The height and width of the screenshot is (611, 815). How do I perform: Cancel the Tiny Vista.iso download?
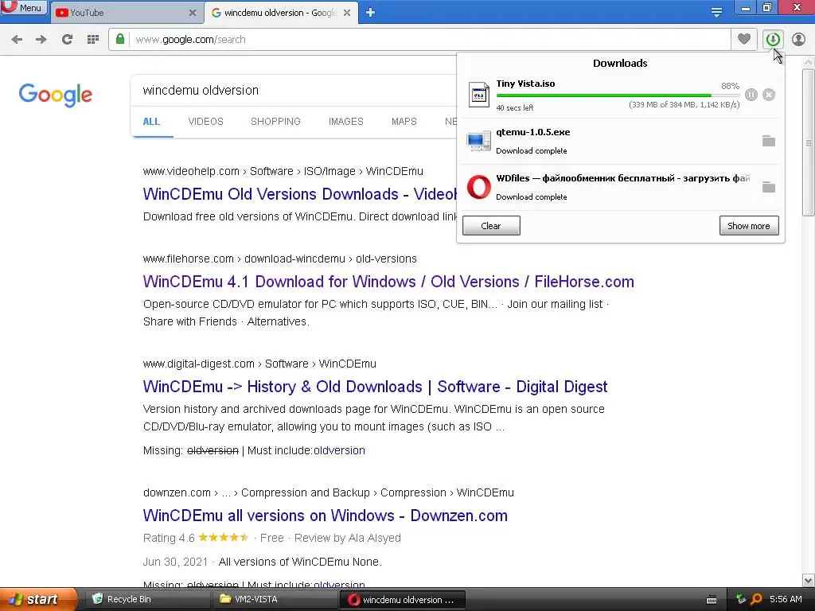pos(769,95)
